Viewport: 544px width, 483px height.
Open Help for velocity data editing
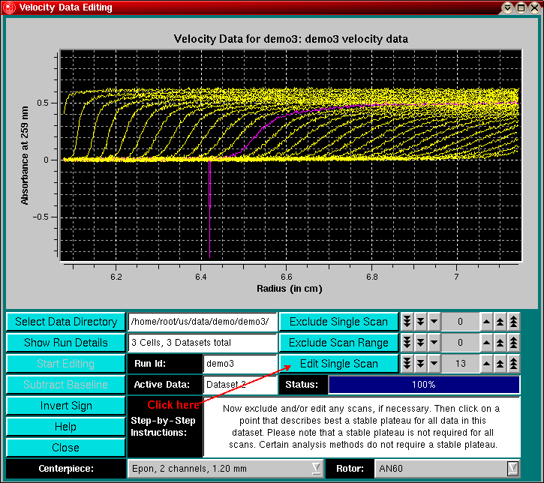[x=66, y=427]
